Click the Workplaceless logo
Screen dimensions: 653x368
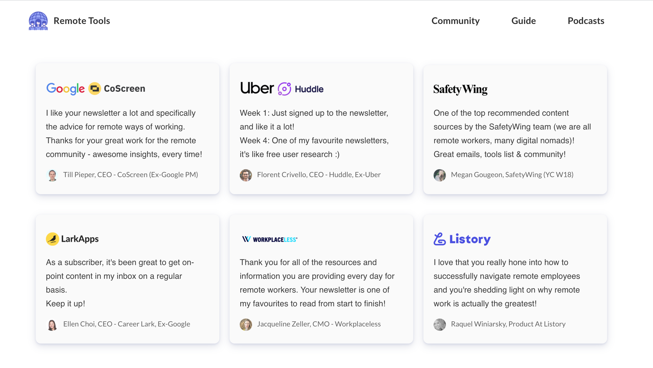click(x=270, y=239)
